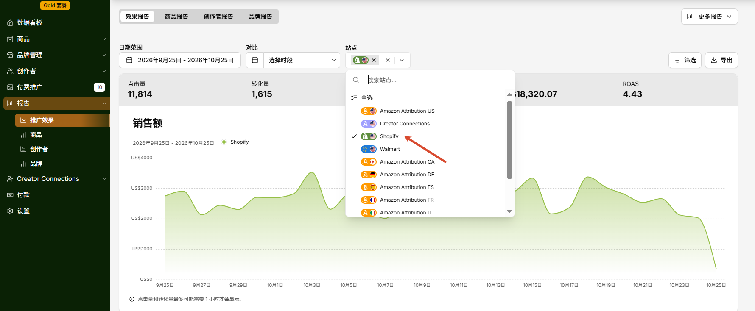Click the 创作者 people icon in the sidebar
Image resolution: width=755 pixels, height=311 pixels.
pos(10,71)
